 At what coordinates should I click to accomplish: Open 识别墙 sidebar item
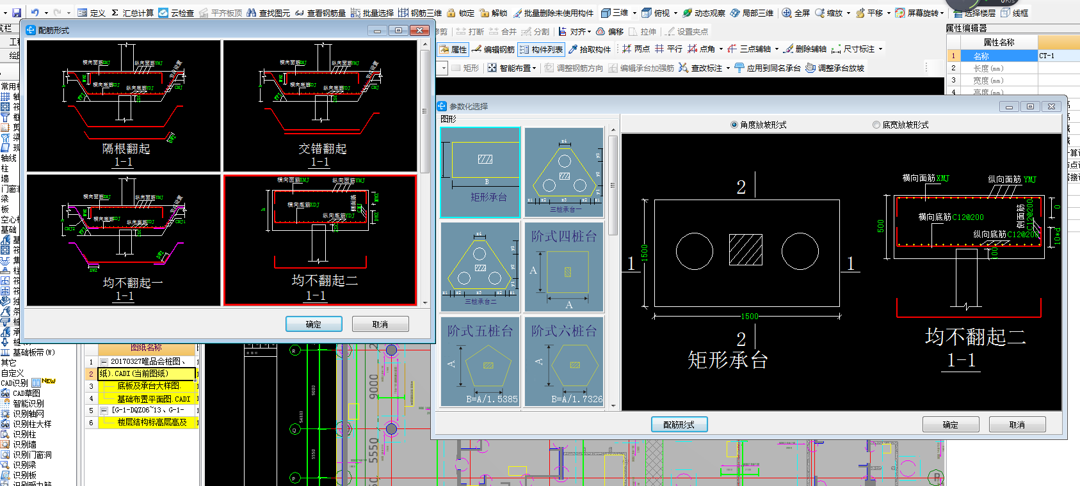pyautogui.click(x=19, y=444)
